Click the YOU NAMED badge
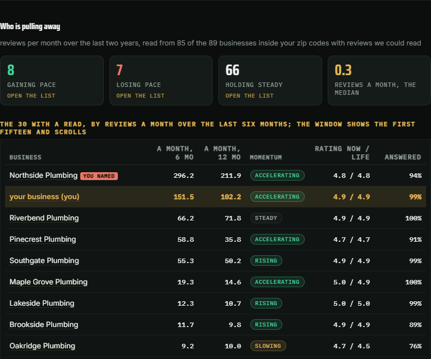The width and height of the screenshot is (431, 359). (99, 176)
